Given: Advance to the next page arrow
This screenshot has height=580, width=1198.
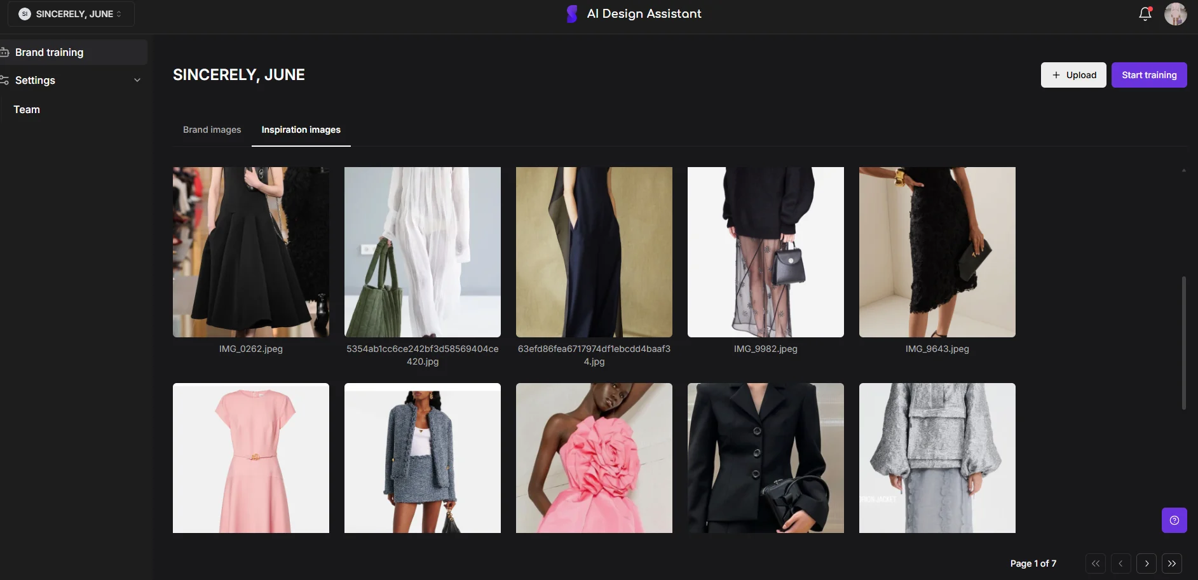Looking at the screenshot, I should [x=1147, y=563].
